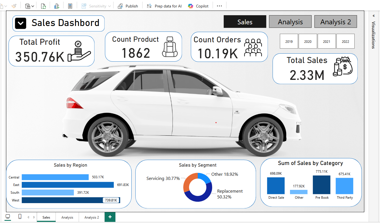This screenshot has width=380, height=223.
Task: Add a new page with plus icon
Action: (x=110, y=217)
